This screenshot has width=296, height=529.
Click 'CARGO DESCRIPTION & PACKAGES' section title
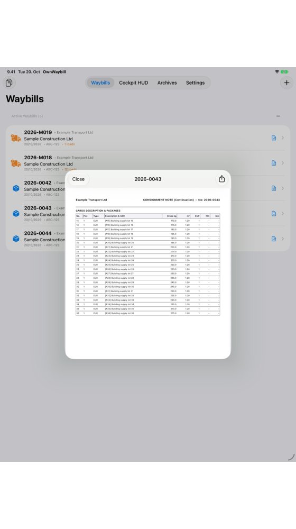pos(98,211)
